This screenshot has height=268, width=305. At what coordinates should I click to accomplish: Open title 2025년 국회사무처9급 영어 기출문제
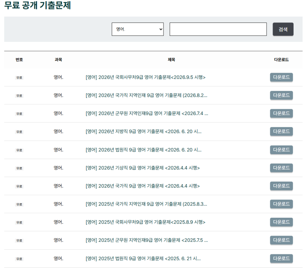pyautogui.click(x=146, y=222)
